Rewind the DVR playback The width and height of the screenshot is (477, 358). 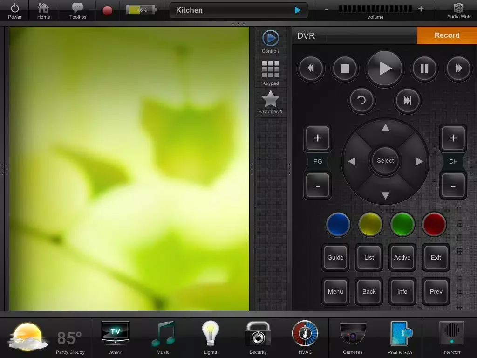pos(311,68)
